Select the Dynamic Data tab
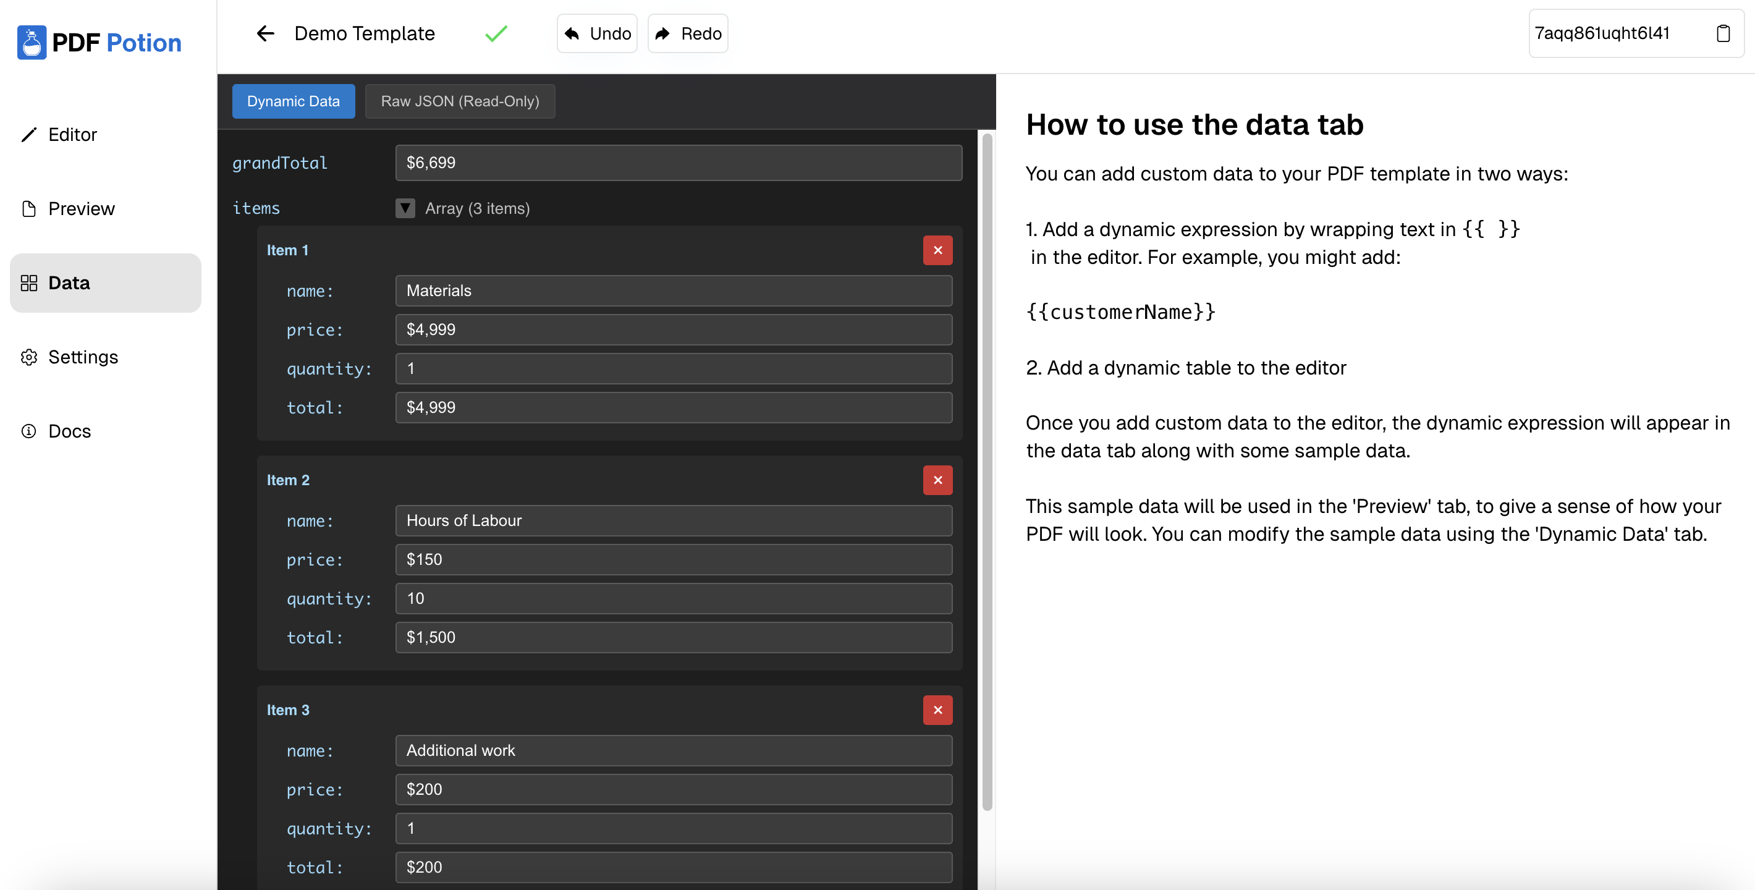This screenshot has width=1755, height=890. (x=293, y=101)
